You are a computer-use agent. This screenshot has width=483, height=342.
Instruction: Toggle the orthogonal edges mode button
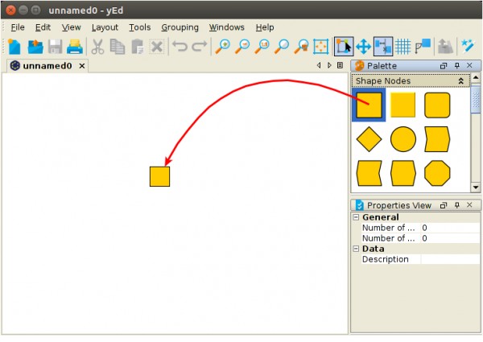383,47
